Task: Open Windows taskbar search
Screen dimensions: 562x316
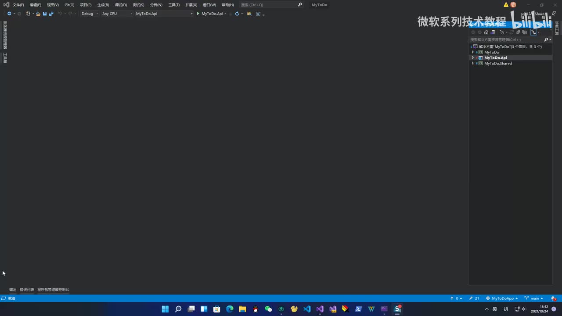Action: coord(178,309)
